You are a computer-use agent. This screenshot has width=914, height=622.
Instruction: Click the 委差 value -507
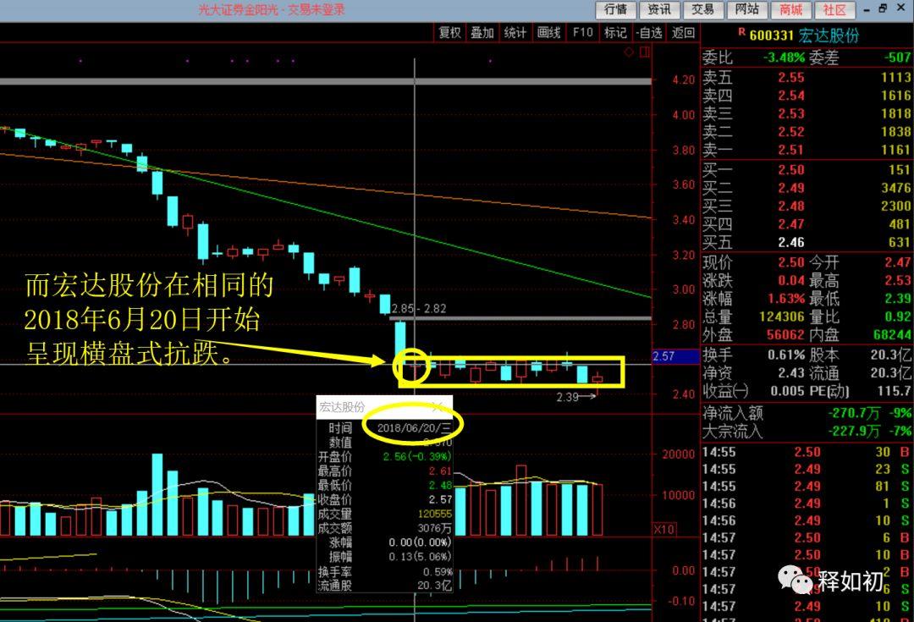896,58
